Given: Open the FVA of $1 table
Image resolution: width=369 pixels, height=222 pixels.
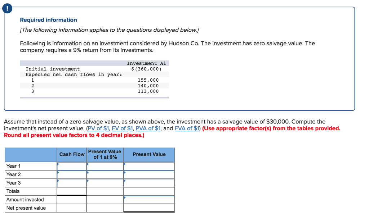Looking at the screenshot, I should [187, 128].
